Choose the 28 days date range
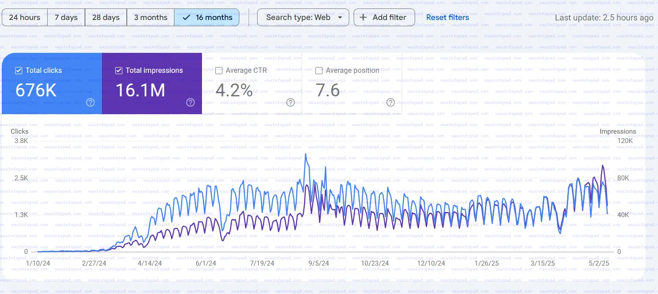This screenshot has width=658, height=294. (106, 17)
